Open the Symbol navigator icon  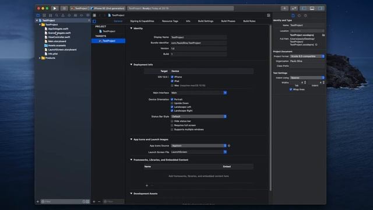pos(51,15)
